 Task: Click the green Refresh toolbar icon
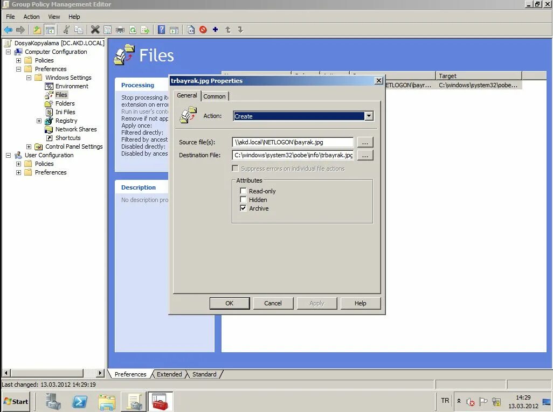pos(132,30)
